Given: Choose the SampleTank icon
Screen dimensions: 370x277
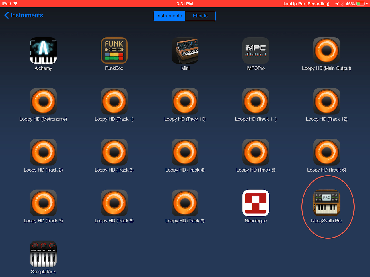Looking at the screenshot, I should [x=43, y=254].
